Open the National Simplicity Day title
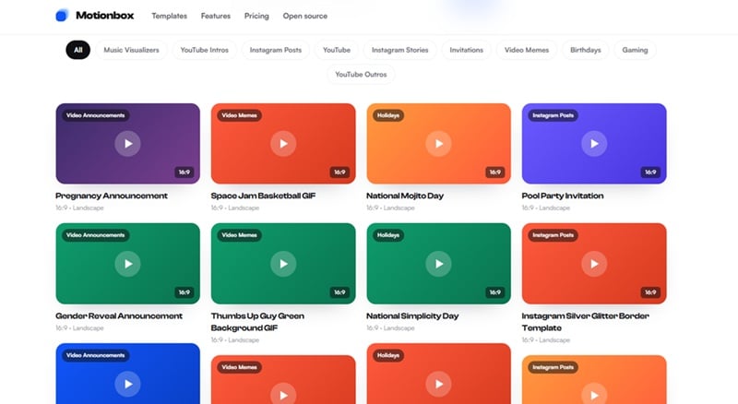The image size is (738, 404). click(412, 316)
